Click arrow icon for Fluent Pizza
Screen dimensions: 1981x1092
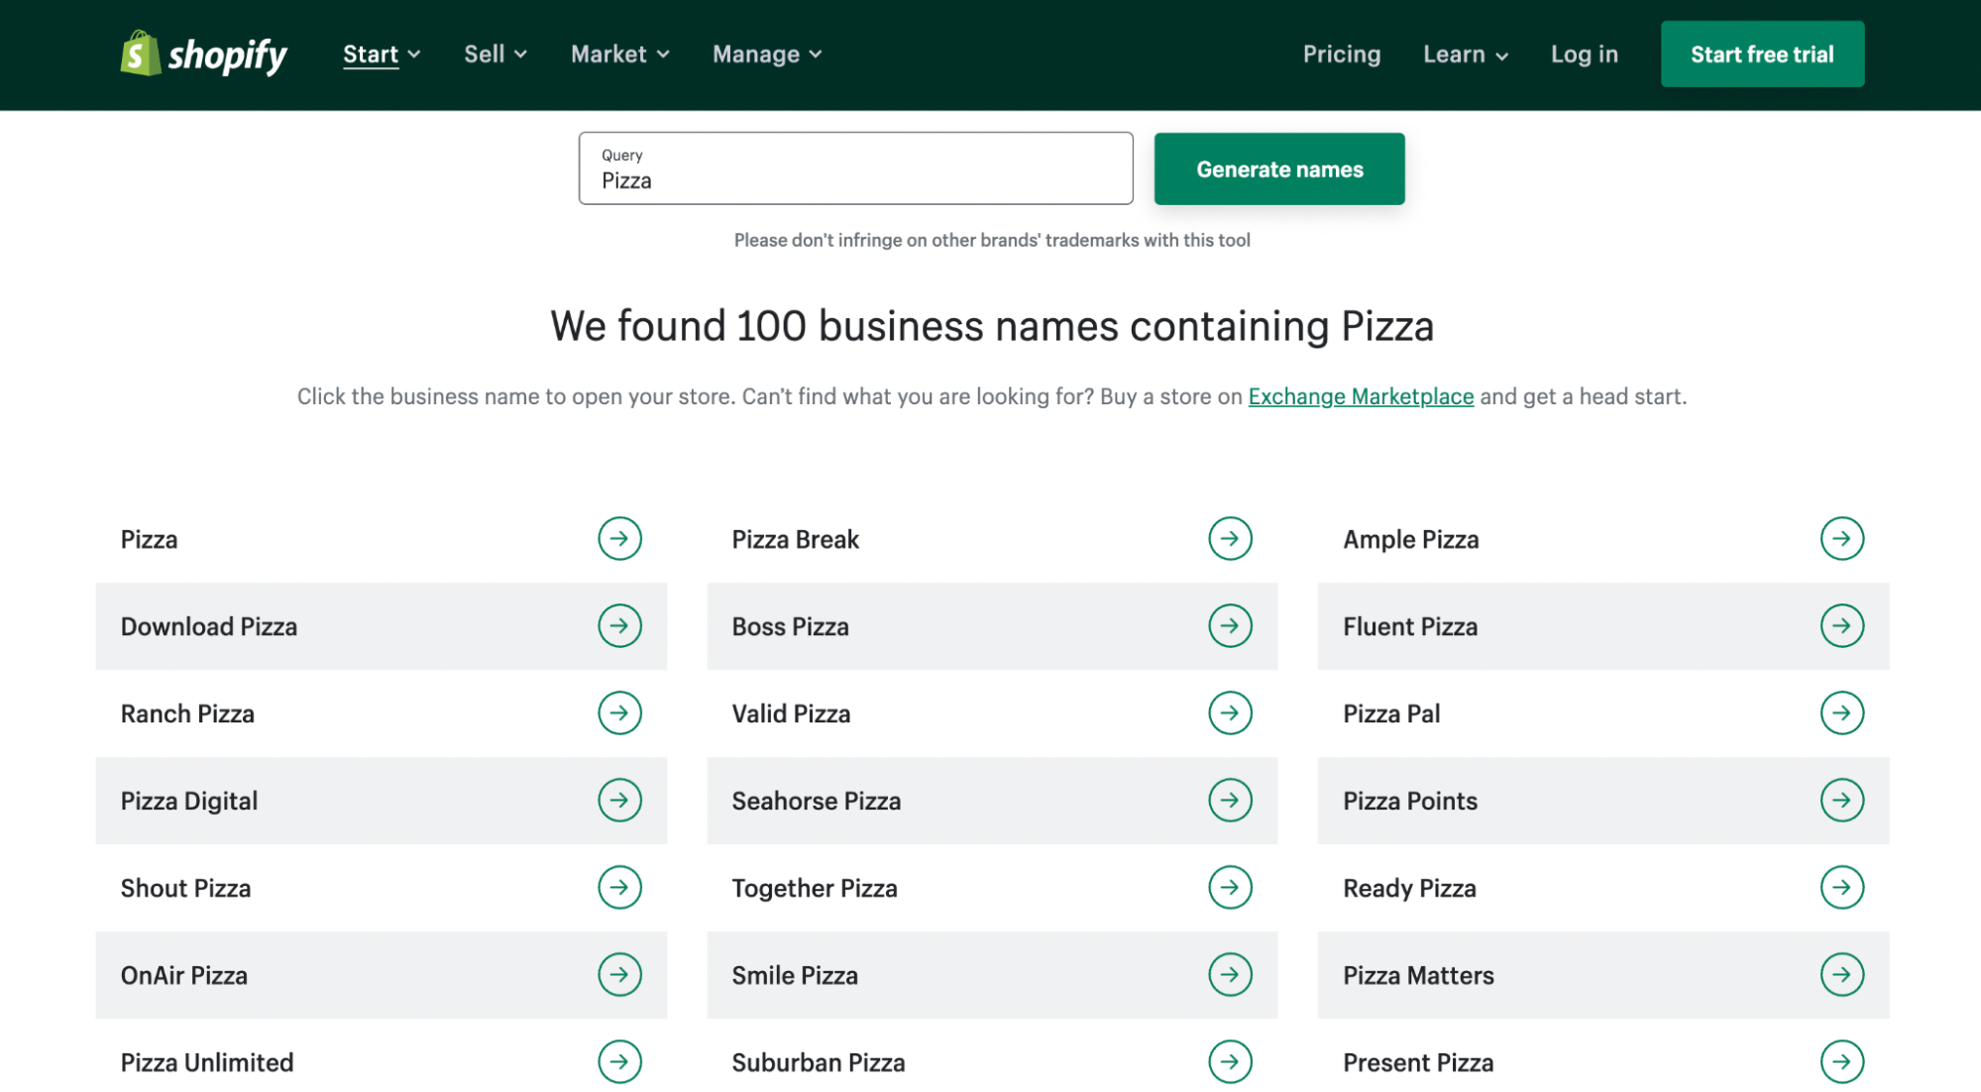click(x=1841, y=626)
